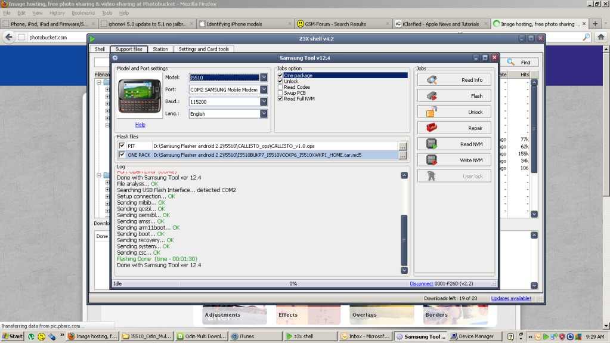Open the Bookmarks menu in Firefox
610x343 pixels.
click(x=83, y=13)
